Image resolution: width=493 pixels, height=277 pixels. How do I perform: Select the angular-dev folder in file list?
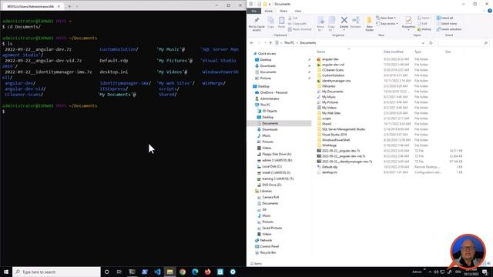click(x=330, y=59)
